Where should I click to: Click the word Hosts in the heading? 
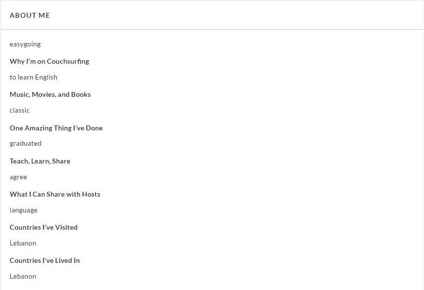(x=91, y=194)
